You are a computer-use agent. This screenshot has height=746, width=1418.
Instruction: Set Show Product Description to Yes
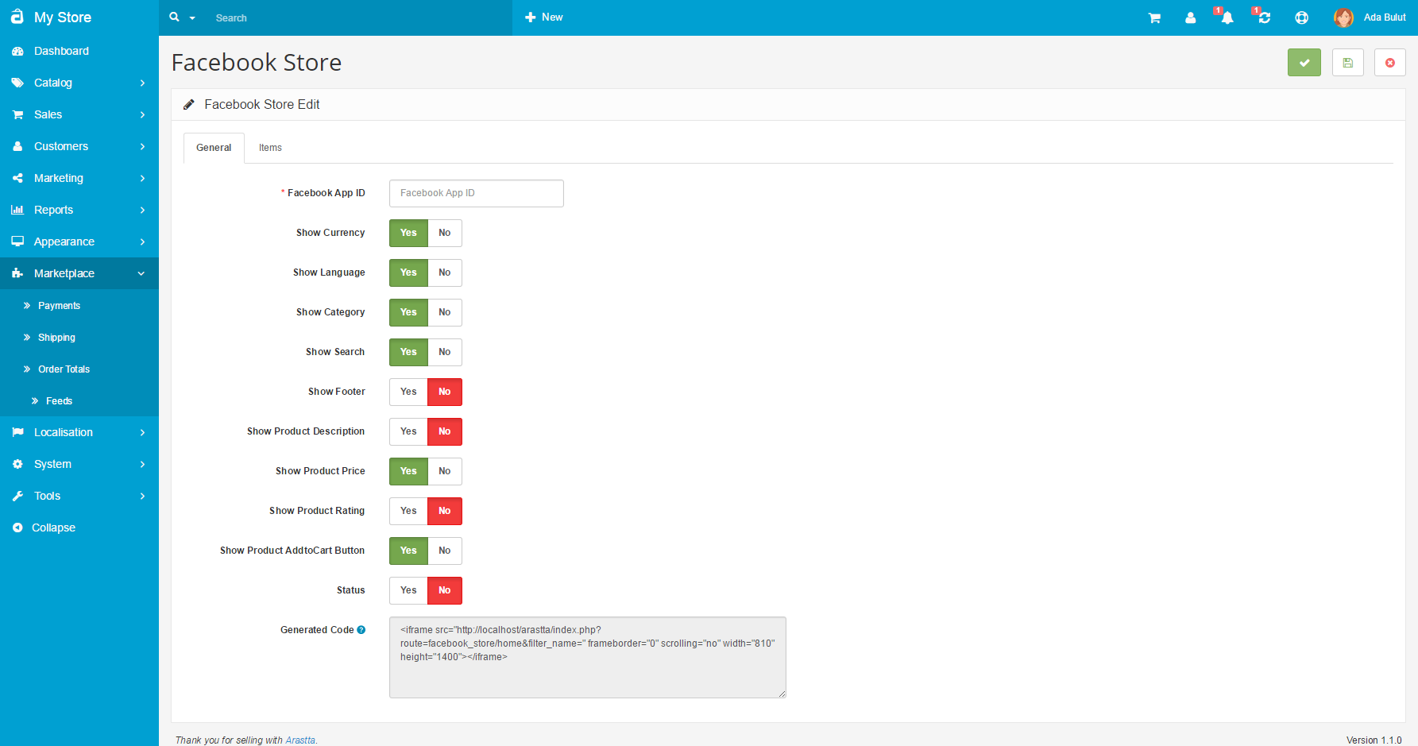point(408,431)
